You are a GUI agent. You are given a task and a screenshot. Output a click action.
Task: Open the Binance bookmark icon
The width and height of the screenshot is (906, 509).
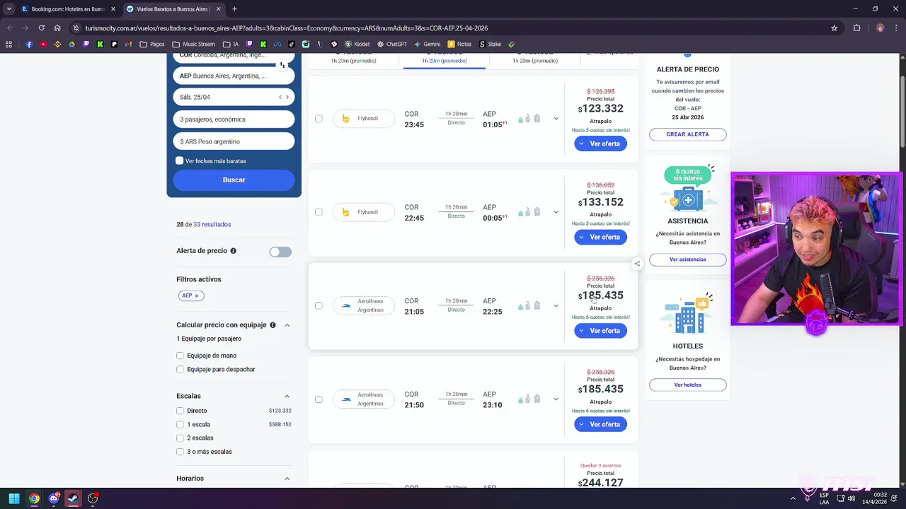click(57, 44)
